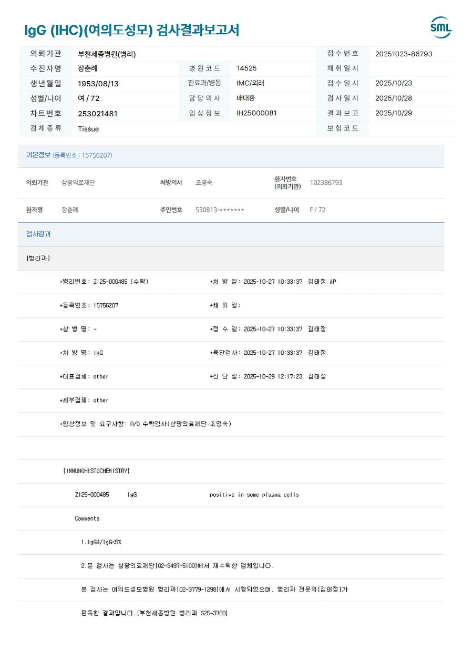Click the requesting institution value '부천세종병원(병리)'
Image resolution: width=473 pixels, height=669 pixels.
coord(107,54)
